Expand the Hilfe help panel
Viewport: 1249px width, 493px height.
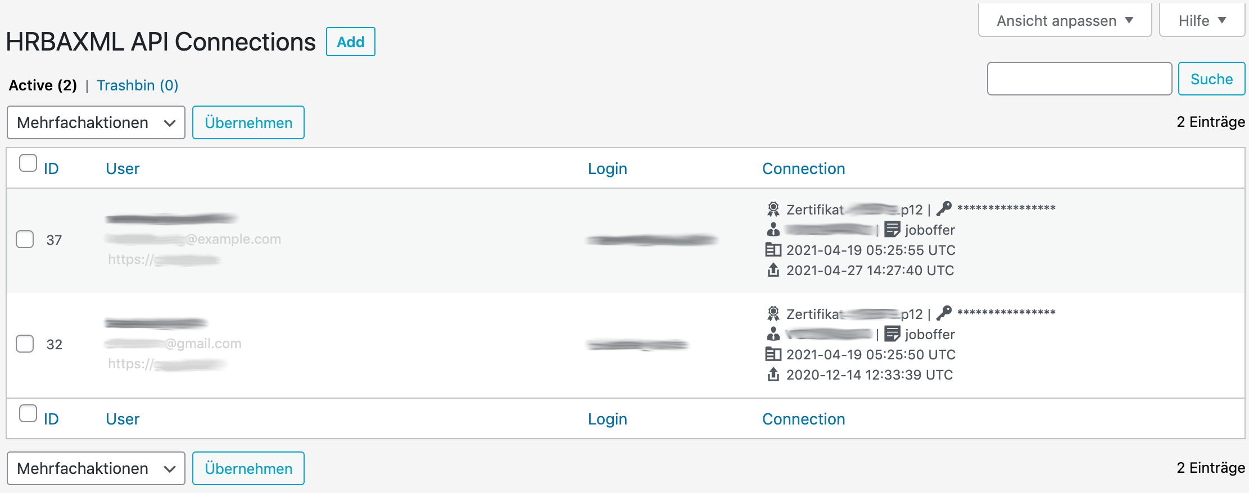(x=1202, y=21)
